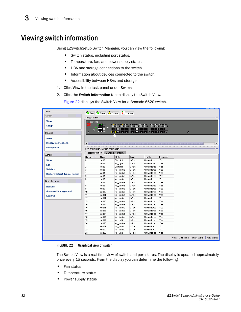Screen dimensions: 241x312
Task: Open the Figure 22 link
Action: (71, 102)
